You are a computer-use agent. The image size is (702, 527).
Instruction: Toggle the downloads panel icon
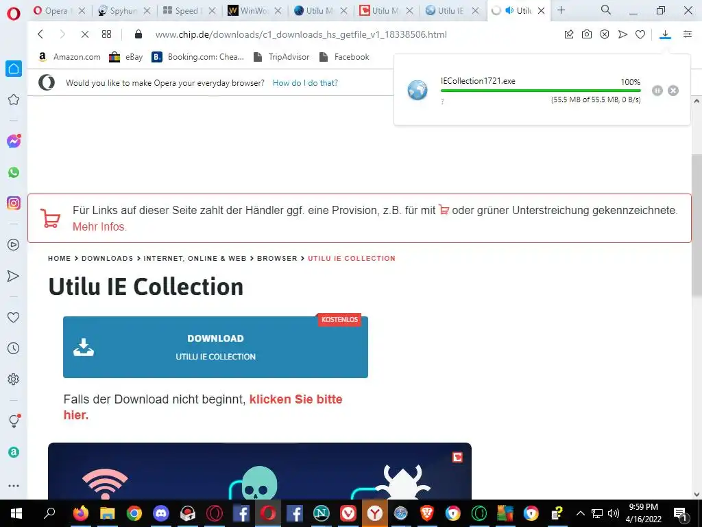coord(665,34)
